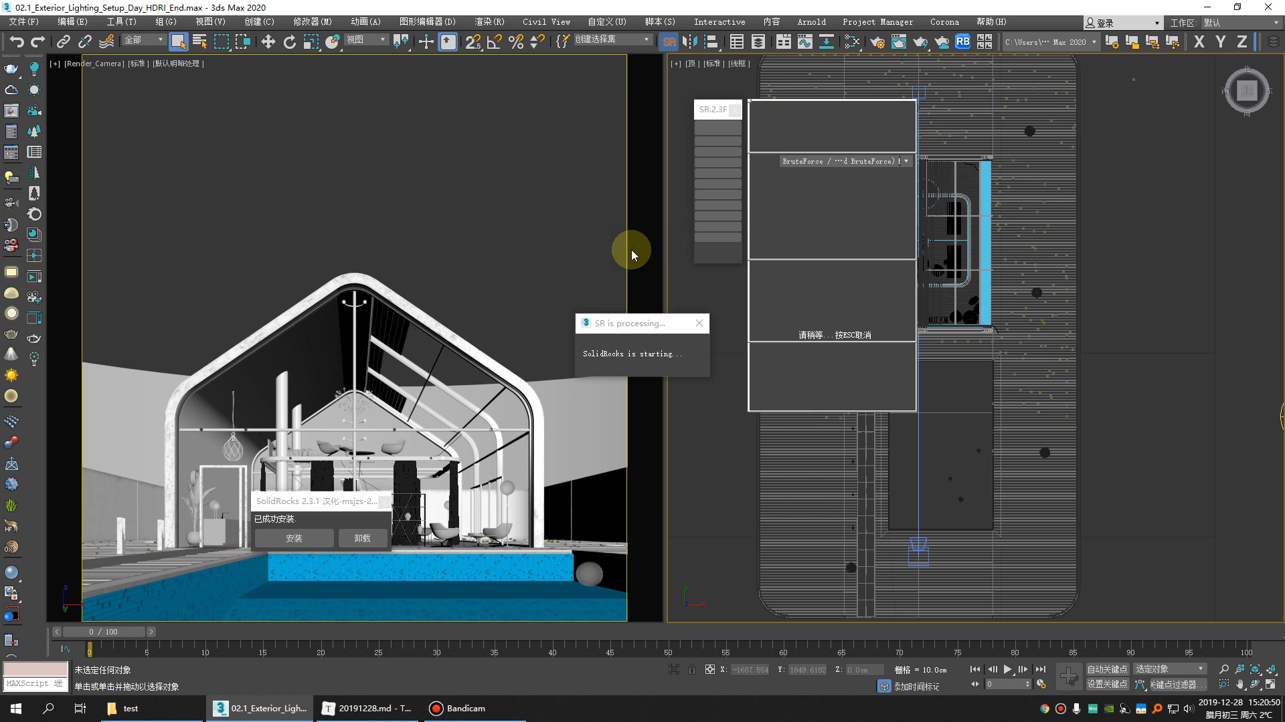Screen dimensions: 1285x722
Task: Click the SR SolidRocks toolbar icon
Action: click(x=669, y=42)
